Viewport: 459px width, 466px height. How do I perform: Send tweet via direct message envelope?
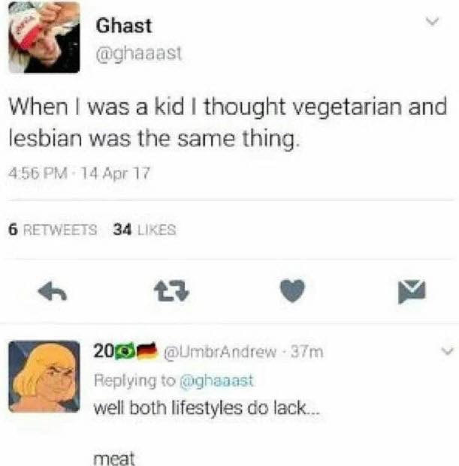[x=412, y=291]
